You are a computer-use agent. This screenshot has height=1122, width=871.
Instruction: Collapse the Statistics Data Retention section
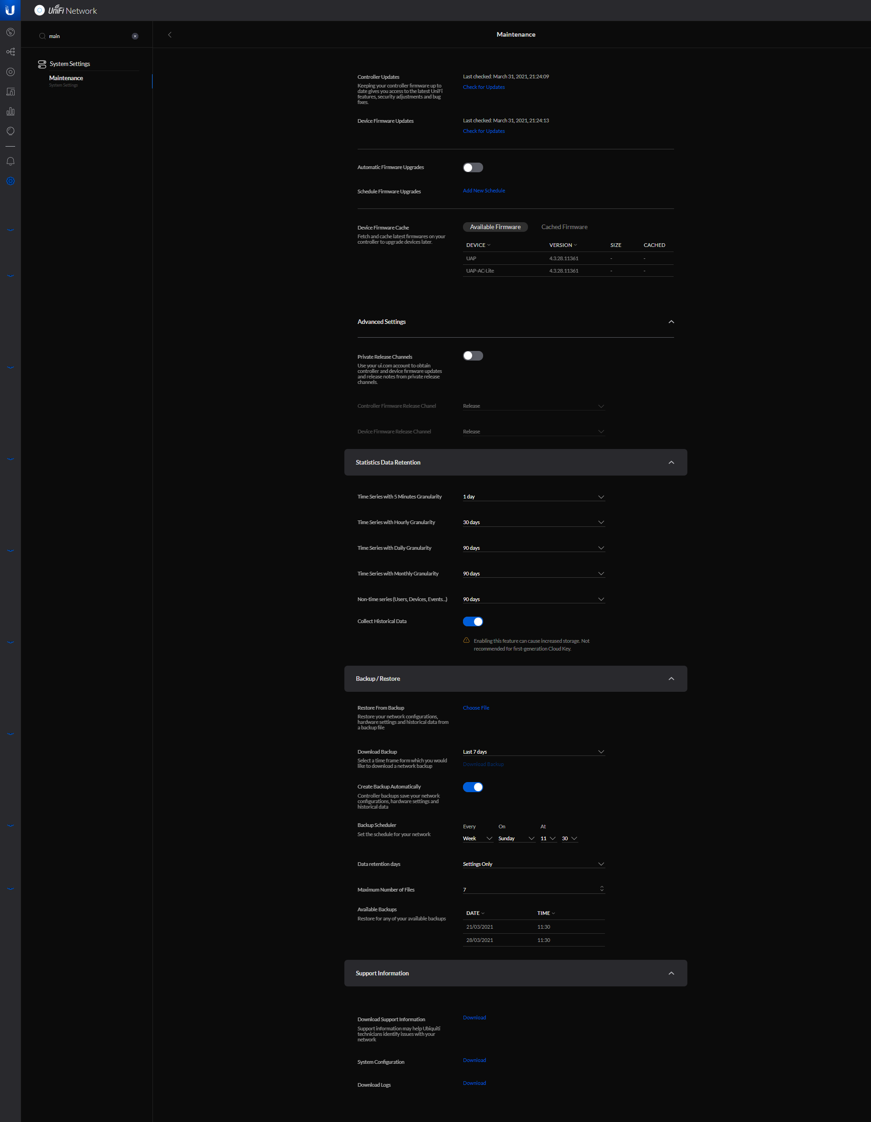671,462
